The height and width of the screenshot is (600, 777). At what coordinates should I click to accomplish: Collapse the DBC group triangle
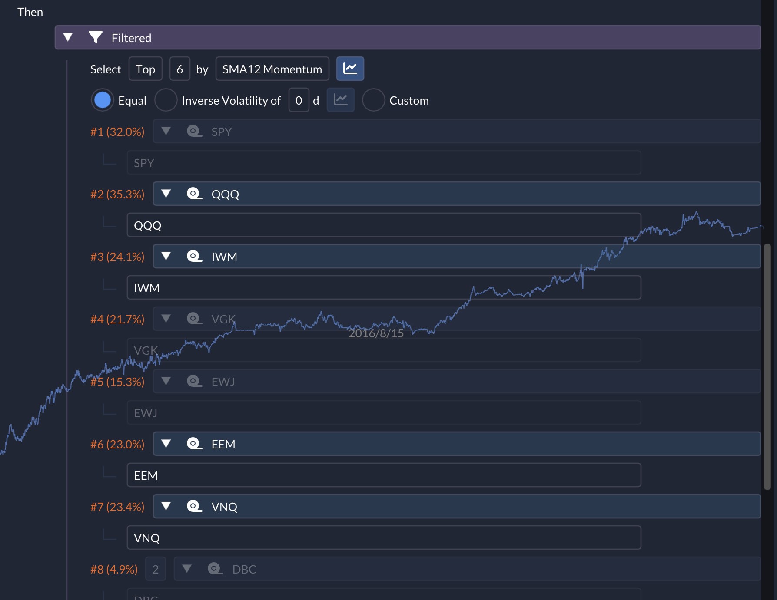[x=187, y=569]
